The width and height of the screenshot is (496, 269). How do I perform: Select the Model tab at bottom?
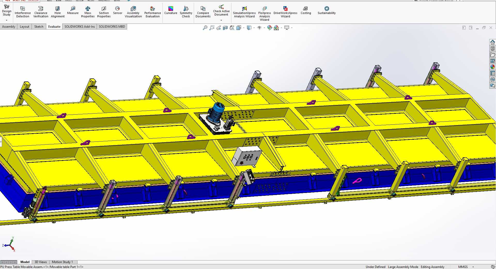click(25, 262)
